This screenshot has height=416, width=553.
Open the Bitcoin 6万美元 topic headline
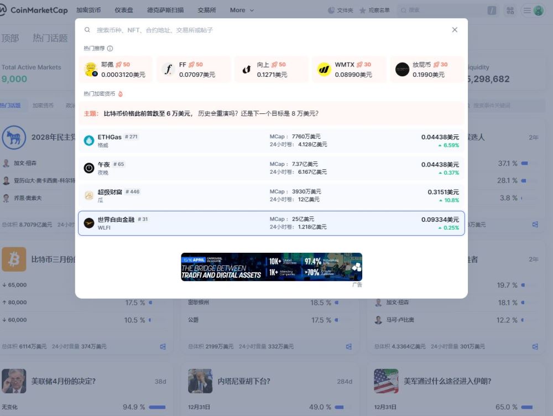(211, 113)
